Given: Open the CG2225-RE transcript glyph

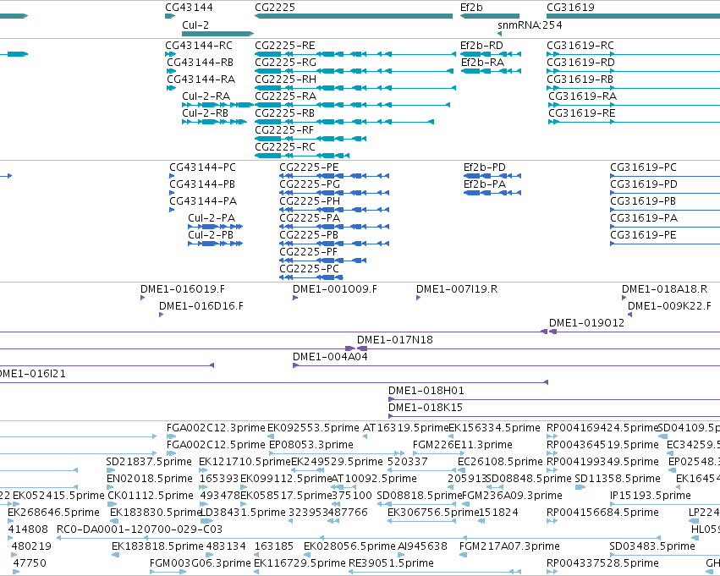Looking at the screenshot, I should [x=355, y=54].
